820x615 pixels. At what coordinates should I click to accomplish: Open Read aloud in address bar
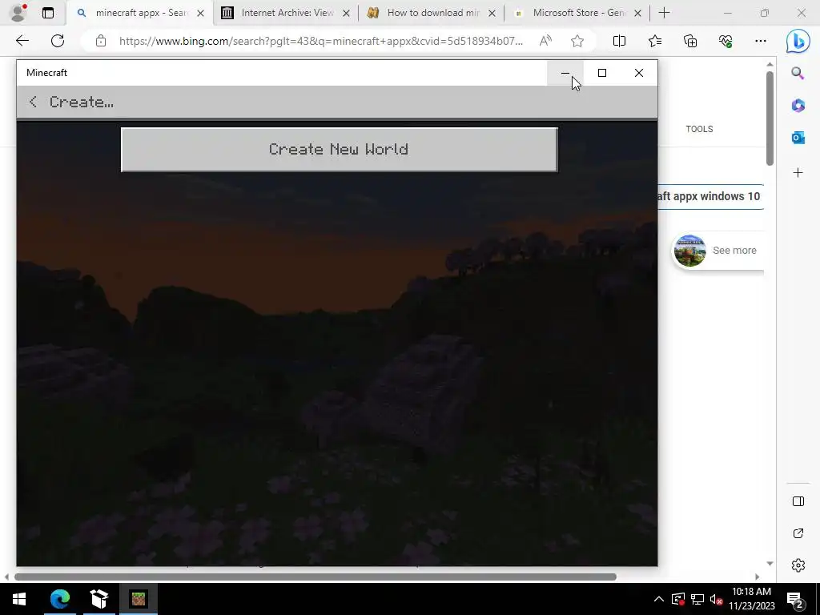point(545,41)
